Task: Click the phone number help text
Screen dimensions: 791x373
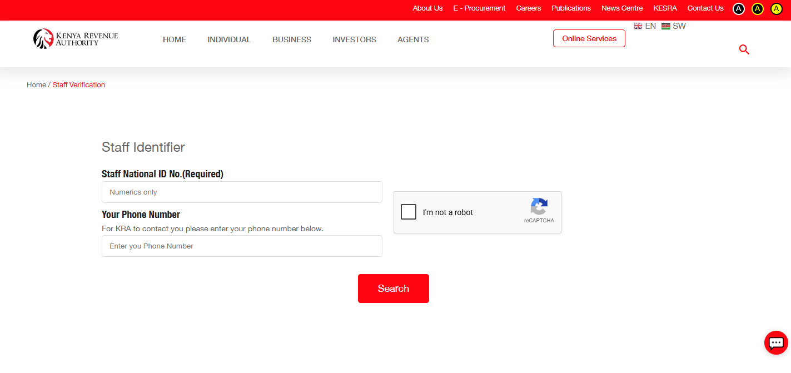Action: [x=212, y=228]
